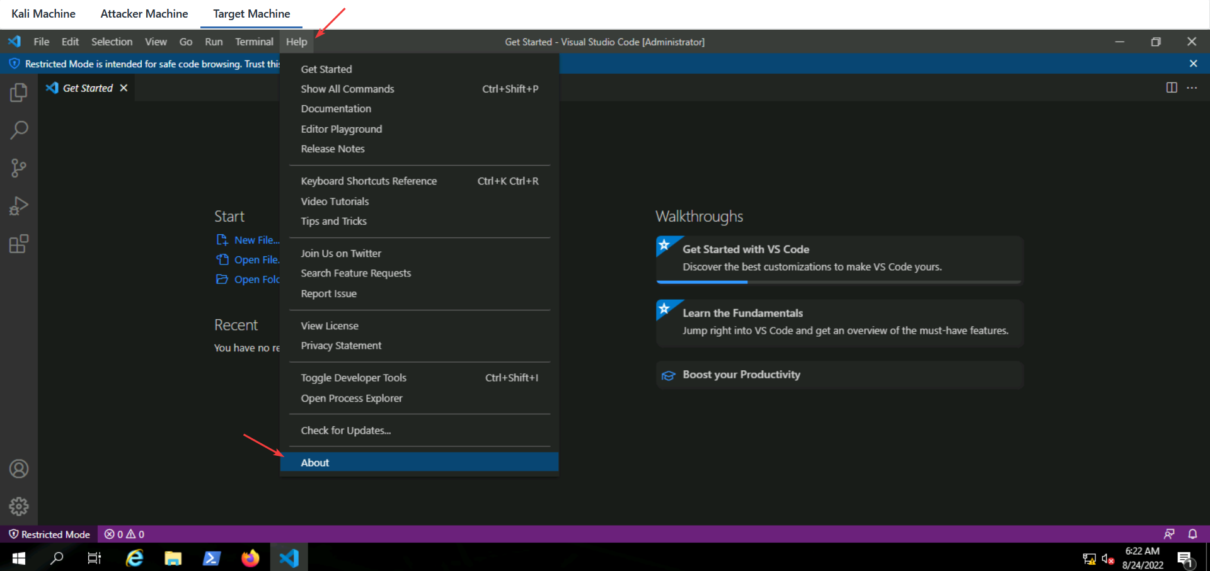This screenshot has height=571, width=1210.
Task: Open the Action Center notification icon
Action: tap(1185, 558)
